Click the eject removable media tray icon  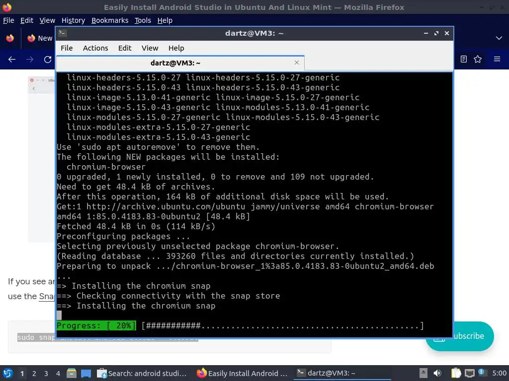coord(424,373)
